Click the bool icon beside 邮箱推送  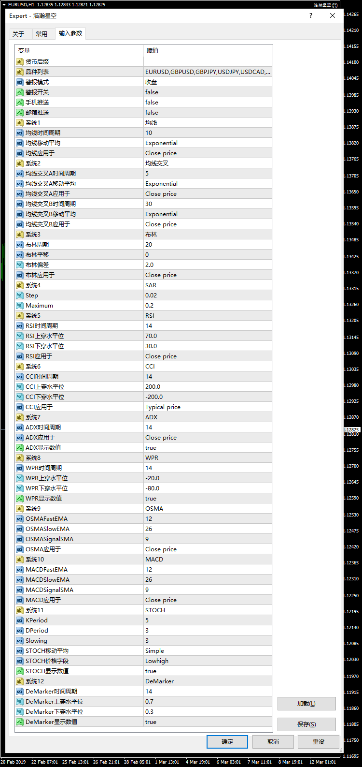(x=20, y=113)
